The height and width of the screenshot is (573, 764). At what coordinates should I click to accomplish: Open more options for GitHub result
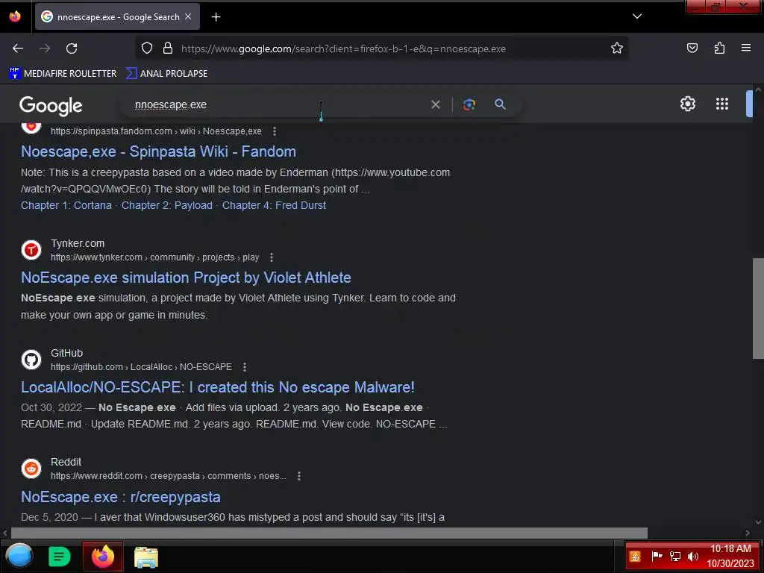tap(245, 367)
